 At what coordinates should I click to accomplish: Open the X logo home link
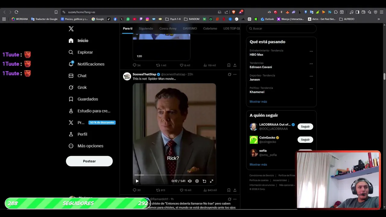click(71, 29)
